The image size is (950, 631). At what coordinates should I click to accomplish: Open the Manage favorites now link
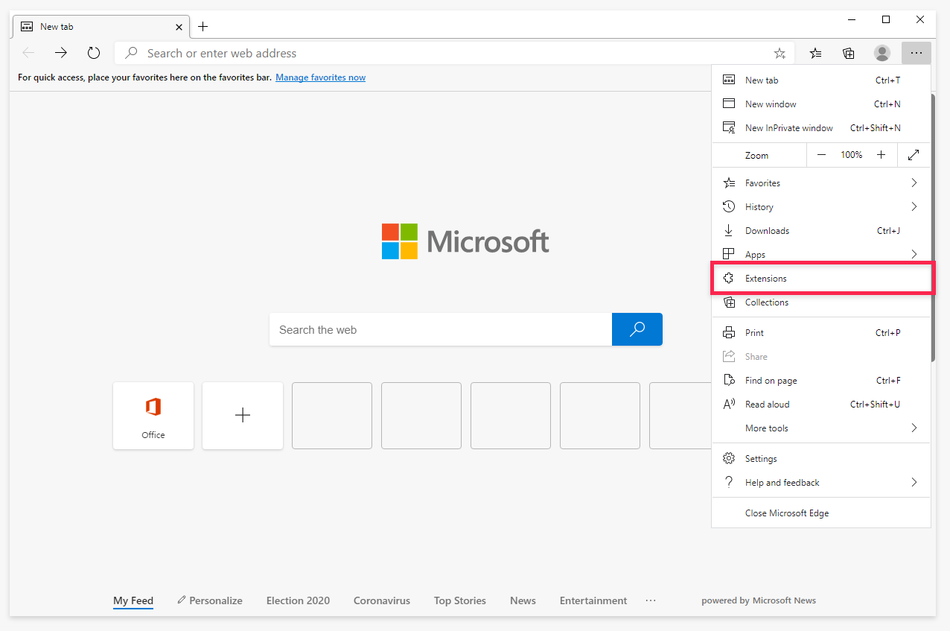coord(320,77)
